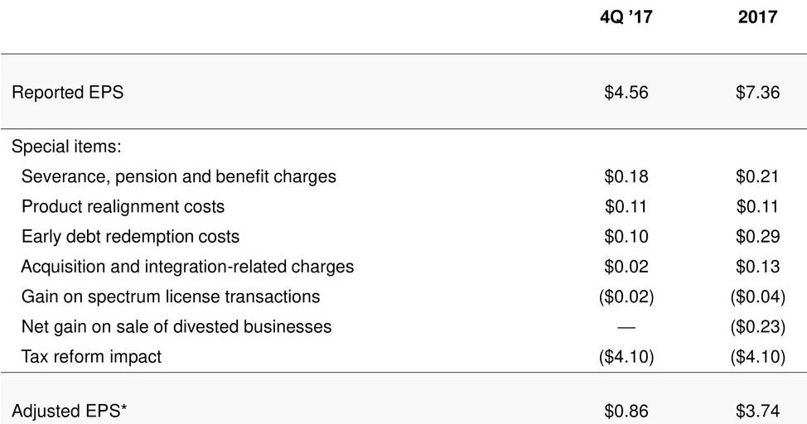Click the 4Q '17 column header

[626, 17]
